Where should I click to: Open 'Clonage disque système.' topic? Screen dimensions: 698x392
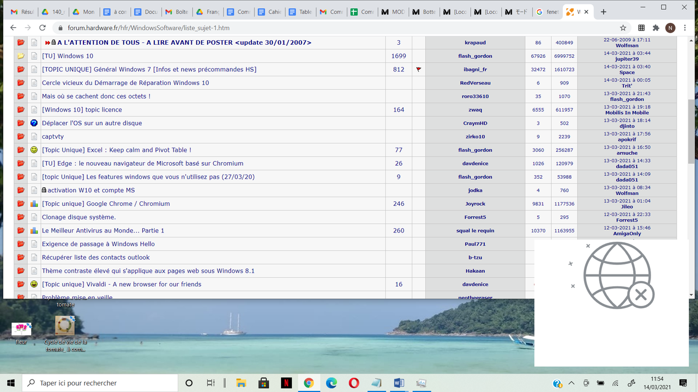click(79, 217)
